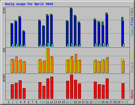
Task: Click day 30 on the x-axis
Action: (123, 102)
